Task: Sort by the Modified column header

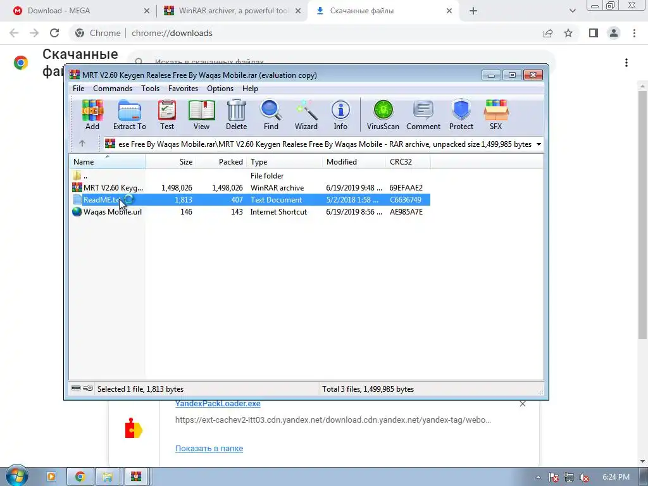Action: (x=354, y=161)
